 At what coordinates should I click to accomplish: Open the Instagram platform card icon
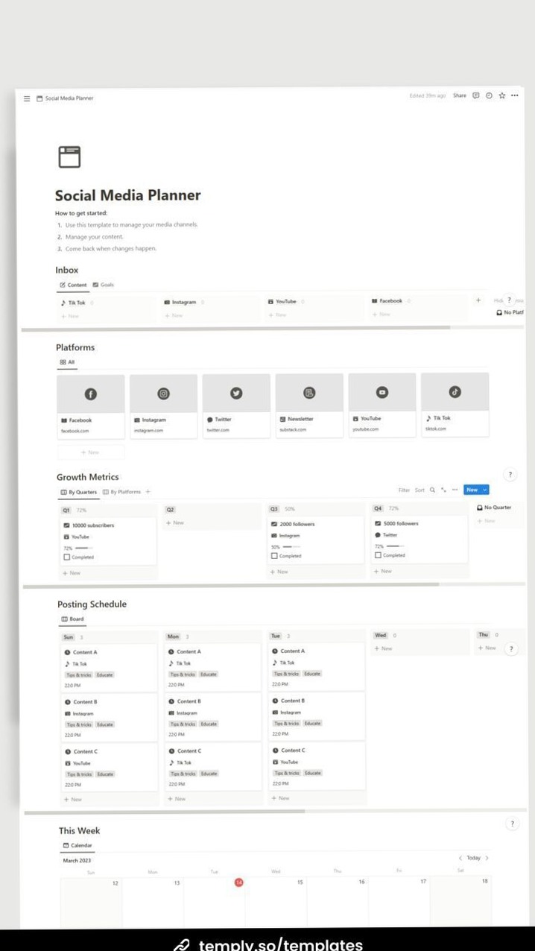163,394
